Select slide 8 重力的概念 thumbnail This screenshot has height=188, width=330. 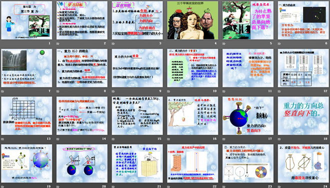82,68
